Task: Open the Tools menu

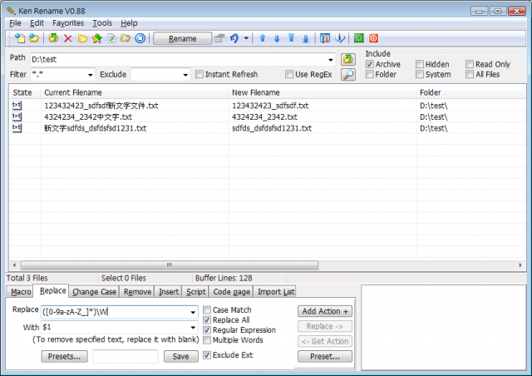Action: pos(102,23)
